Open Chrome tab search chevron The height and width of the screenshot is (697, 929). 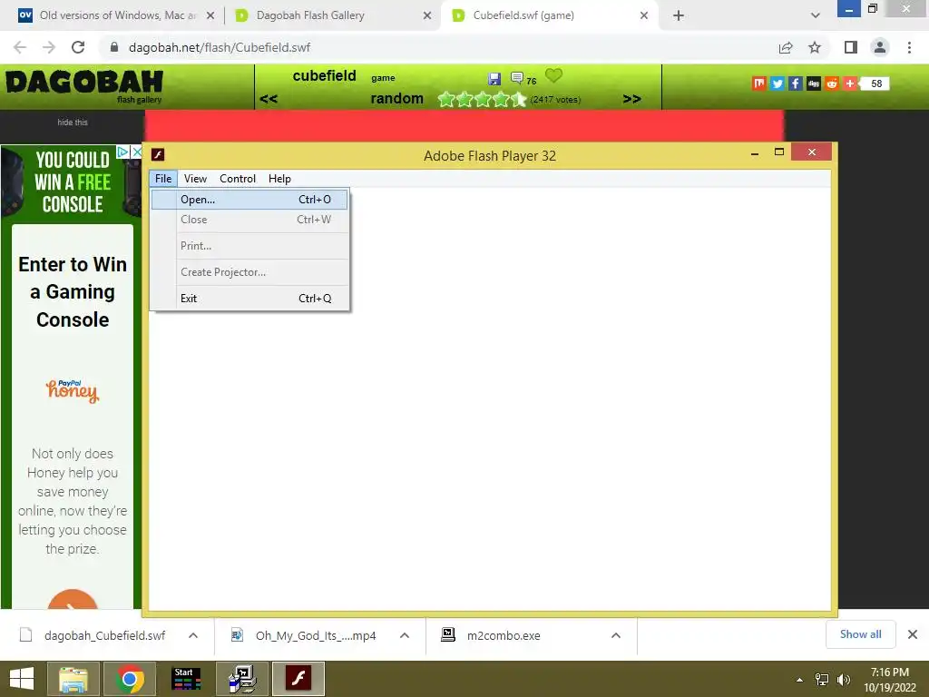[816, 15]
